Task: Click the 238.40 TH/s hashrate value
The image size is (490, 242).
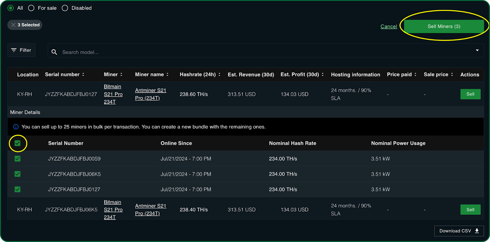Action: [194, 210]
